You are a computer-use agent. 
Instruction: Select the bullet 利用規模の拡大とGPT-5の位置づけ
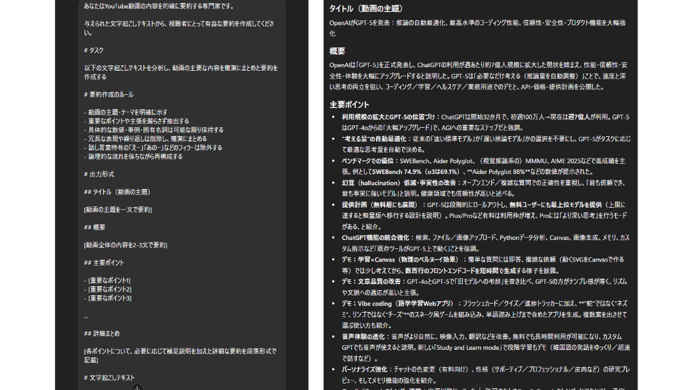click(390, 117)
